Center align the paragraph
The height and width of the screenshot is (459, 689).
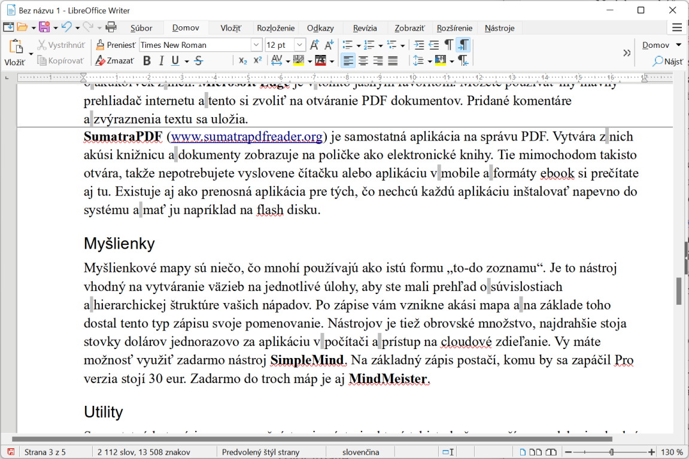[x=363, y=60]
